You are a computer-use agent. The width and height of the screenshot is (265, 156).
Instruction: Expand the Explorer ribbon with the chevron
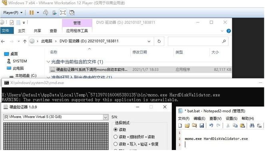[x=222, y=31]
